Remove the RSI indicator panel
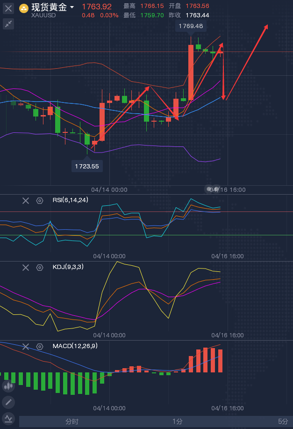Viewport: 293px width, 429px height. pos(26,201)
